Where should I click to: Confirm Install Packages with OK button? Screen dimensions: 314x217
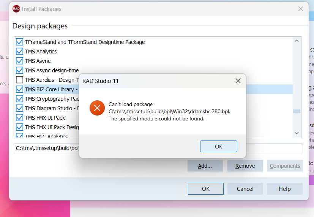click(x=206, y=189)
